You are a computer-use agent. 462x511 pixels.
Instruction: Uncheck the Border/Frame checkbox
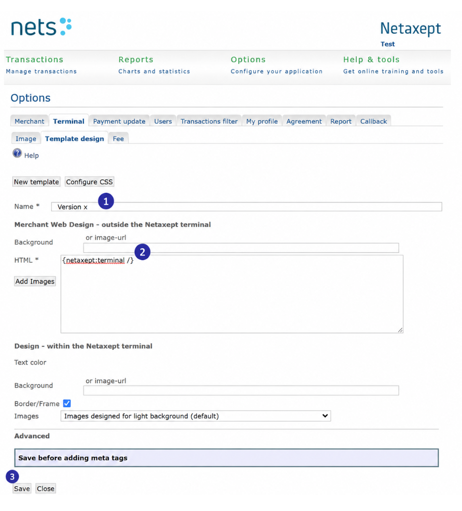click(x=67, y=403)
